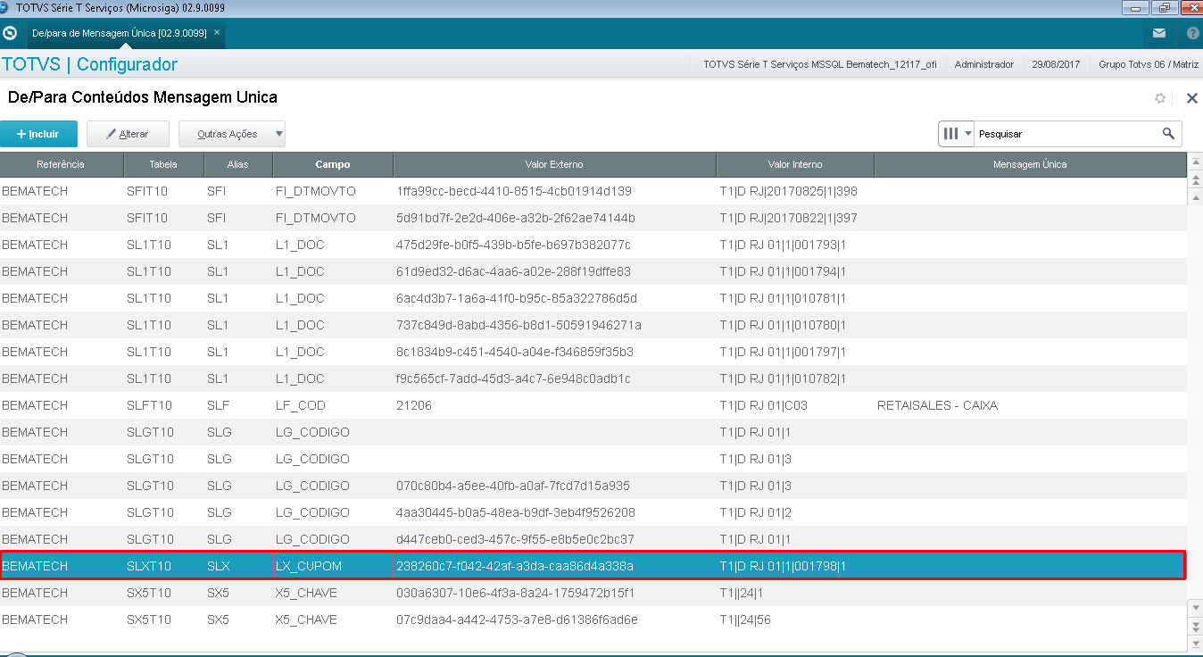
Task: Sort by the Valor Externo column header
Action: tap(554, 164)
